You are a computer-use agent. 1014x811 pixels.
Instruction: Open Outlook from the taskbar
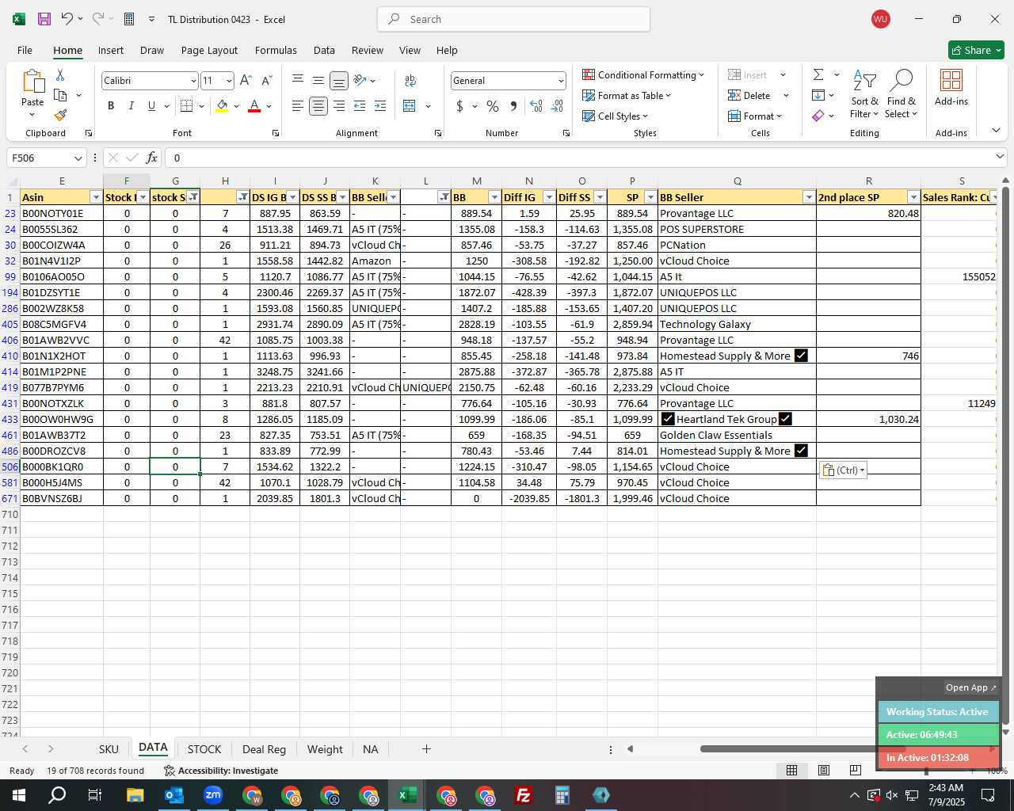pos(174,795)
